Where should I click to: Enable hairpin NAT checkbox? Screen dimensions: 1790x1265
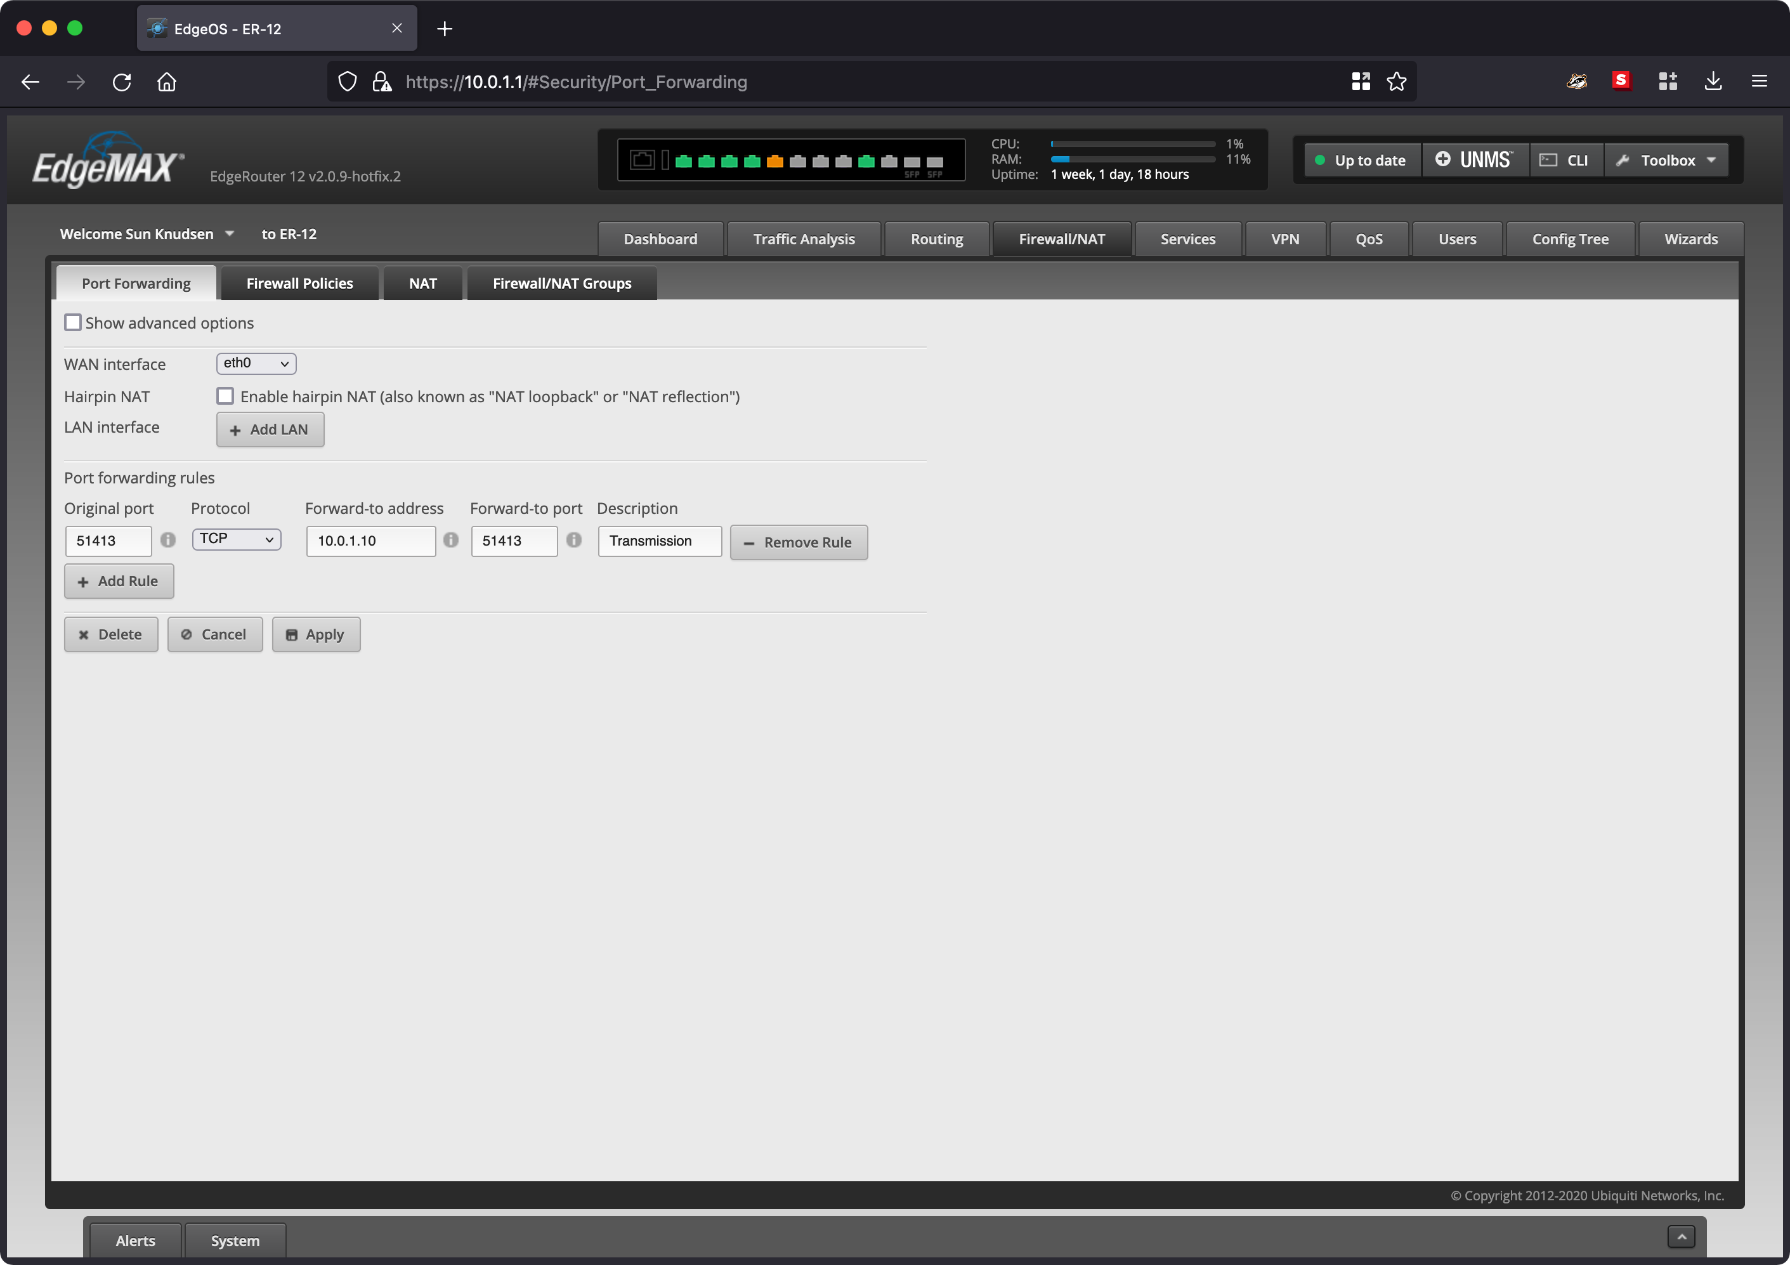(225, 397)
